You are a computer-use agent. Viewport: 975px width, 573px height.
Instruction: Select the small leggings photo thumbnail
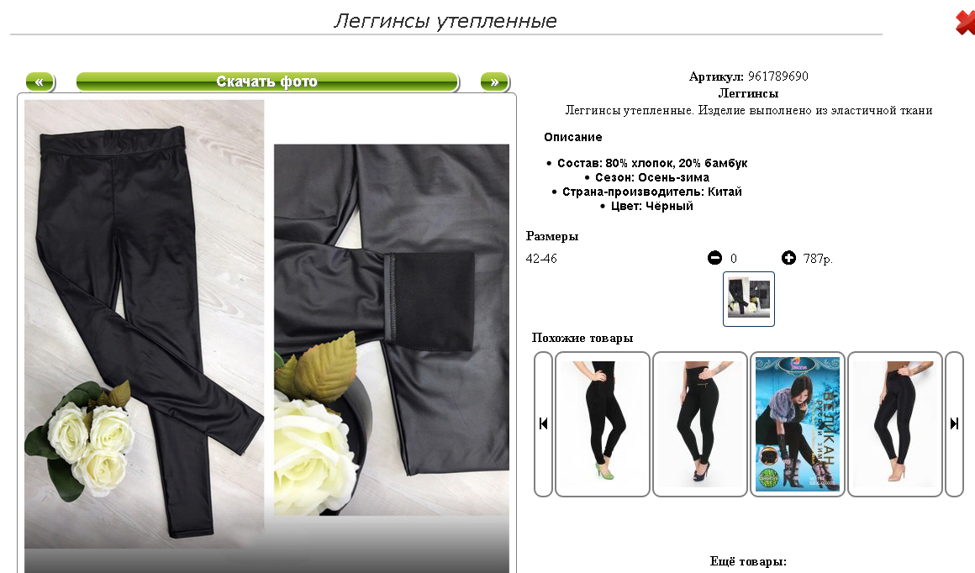[x=749, y=299]
